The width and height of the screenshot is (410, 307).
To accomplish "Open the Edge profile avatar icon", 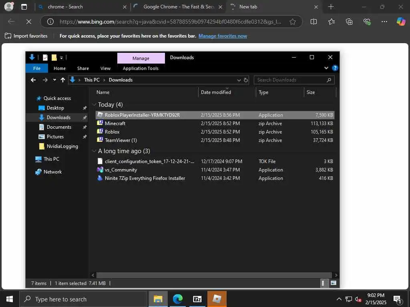I will (x=9, y=6).
